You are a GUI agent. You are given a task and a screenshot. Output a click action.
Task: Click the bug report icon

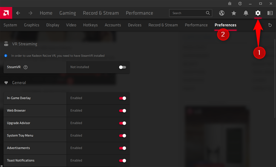pyautogui.click(x=230, y=3)
